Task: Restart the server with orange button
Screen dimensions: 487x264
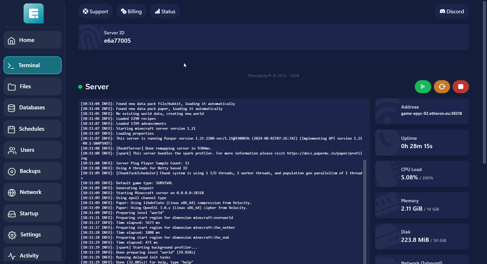Action: click(442, 87)
